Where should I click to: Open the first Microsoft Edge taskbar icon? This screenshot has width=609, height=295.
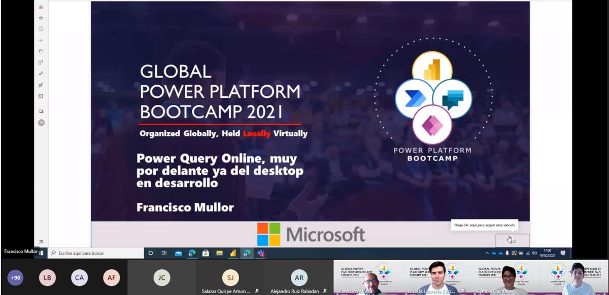[x=192, y=253]
